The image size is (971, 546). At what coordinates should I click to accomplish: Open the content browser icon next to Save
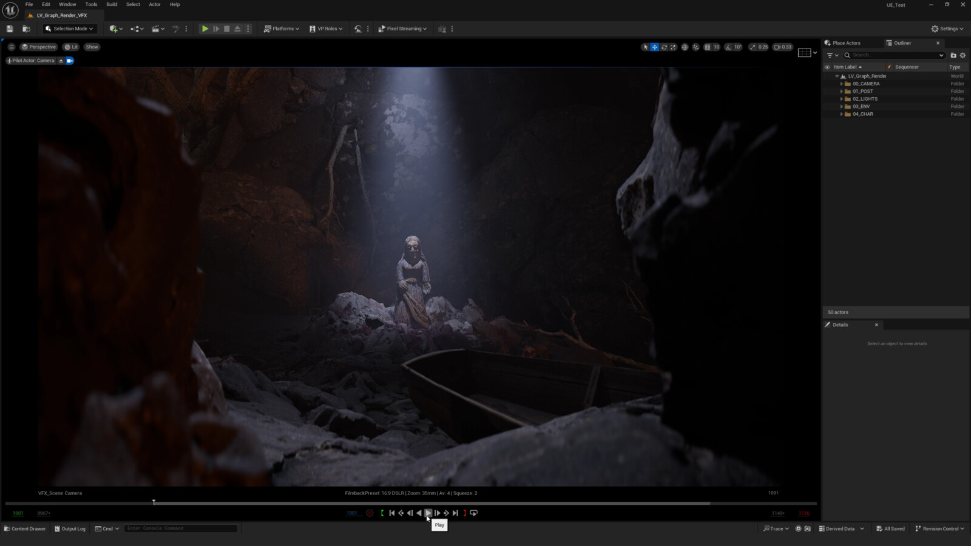pyautogui.click(x=26, y=29)
